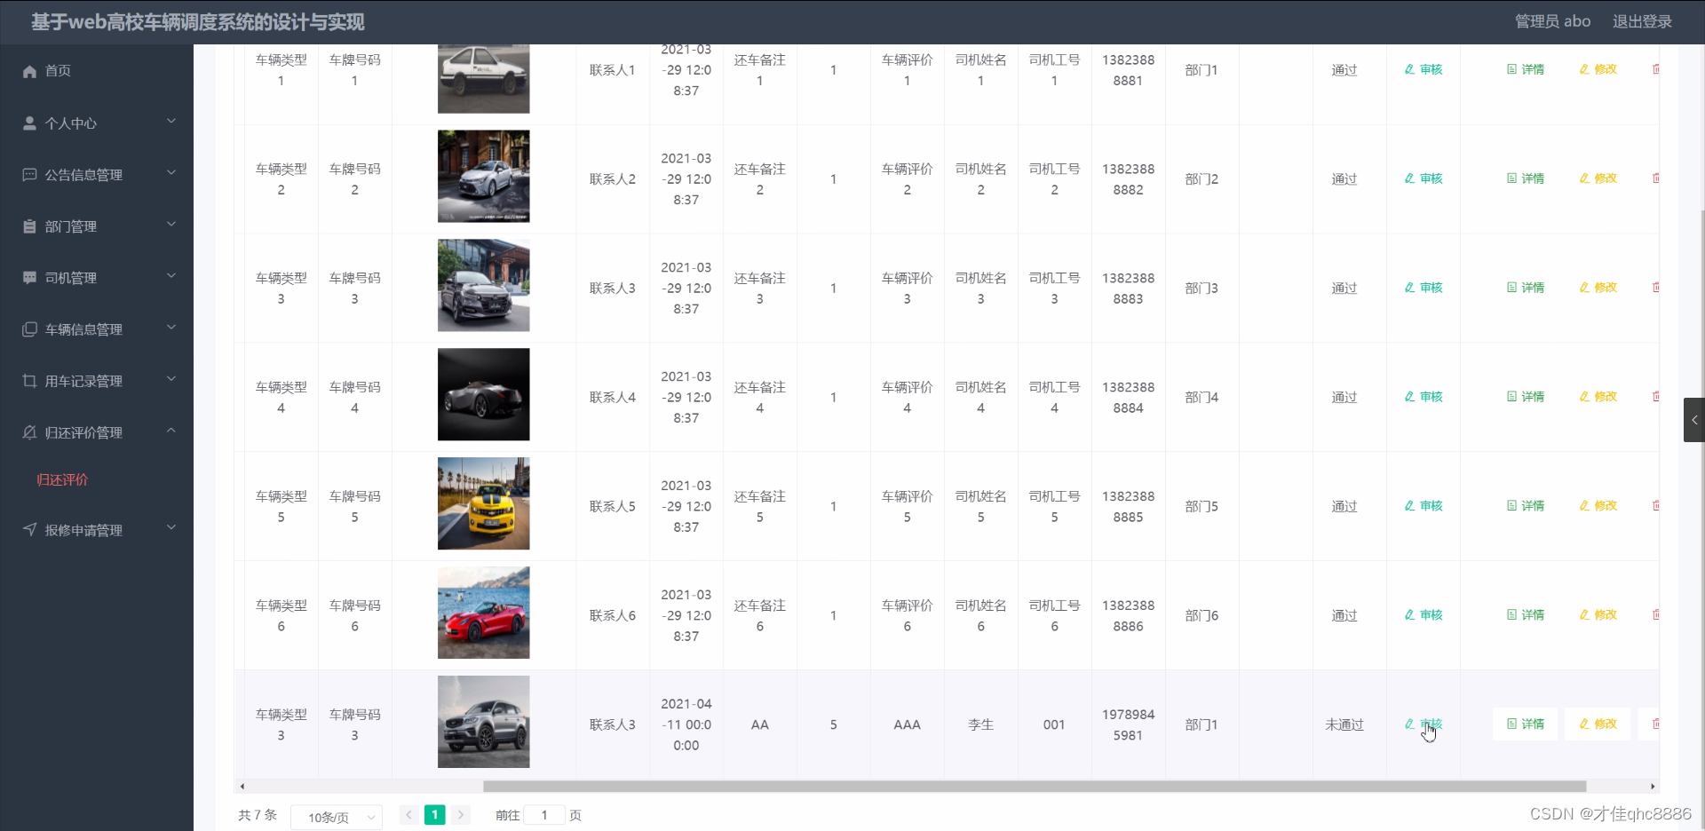Screen dimensions: 1705x831
Task: Collapse the 归还评价管理 chevron
Action: [171, 431]
